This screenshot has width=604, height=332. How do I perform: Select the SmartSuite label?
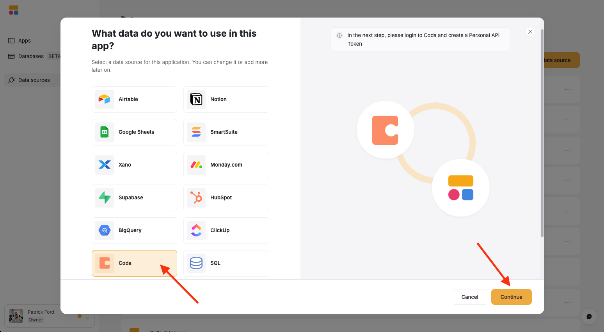[x=224, y=132]
